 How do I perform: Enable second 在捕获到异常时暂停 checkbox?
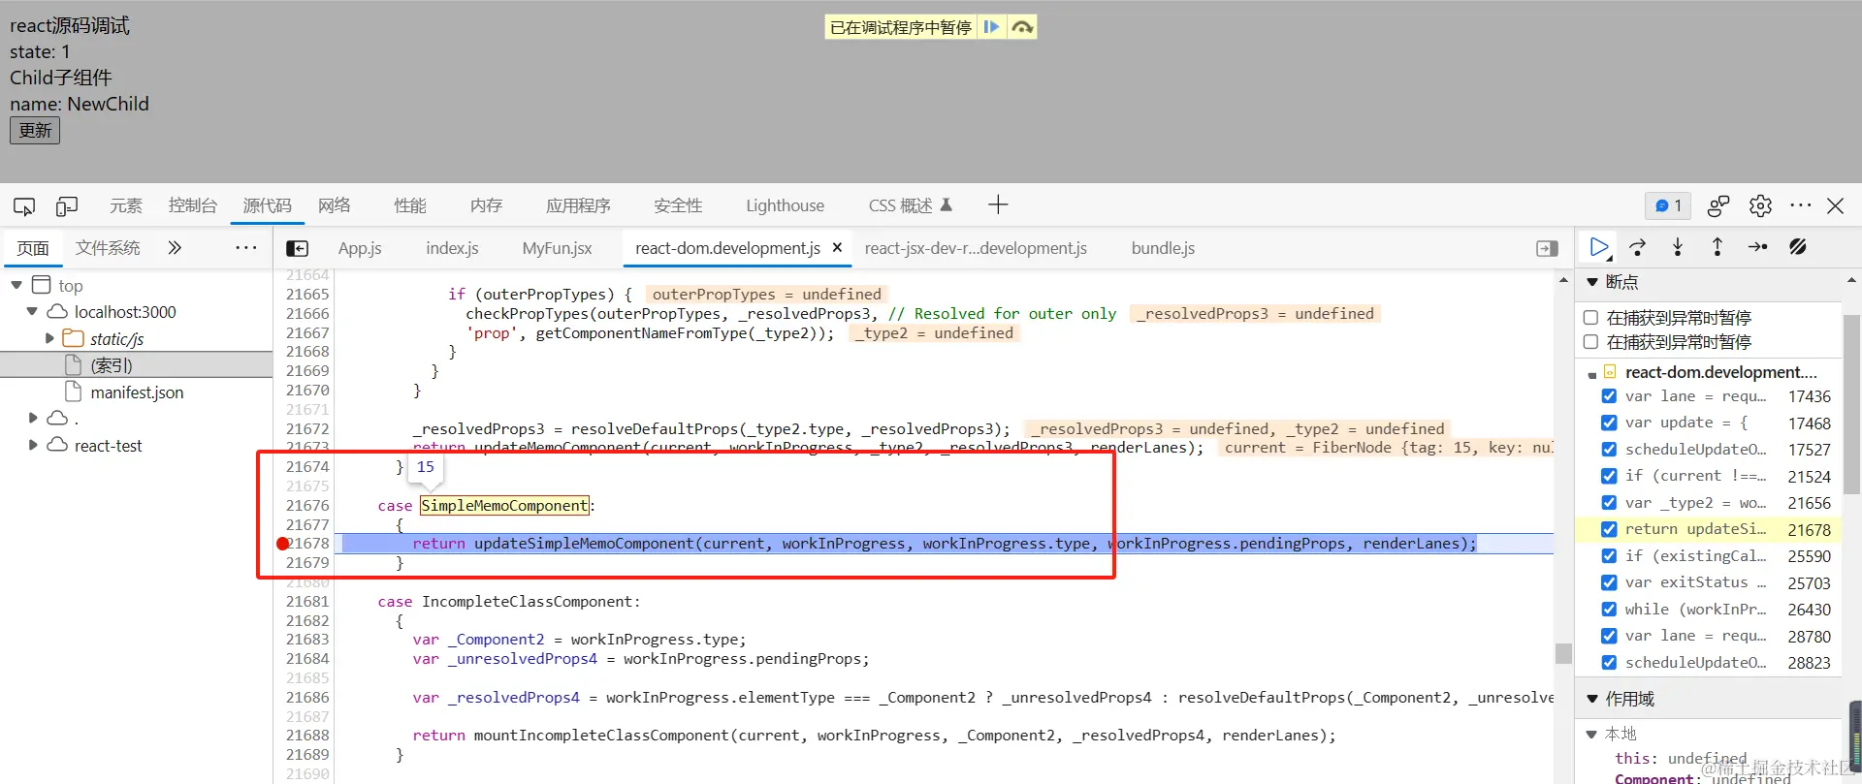(x=1590, y=341)
